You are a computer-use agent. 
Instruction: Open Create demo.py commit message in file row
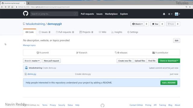(83, 74)
